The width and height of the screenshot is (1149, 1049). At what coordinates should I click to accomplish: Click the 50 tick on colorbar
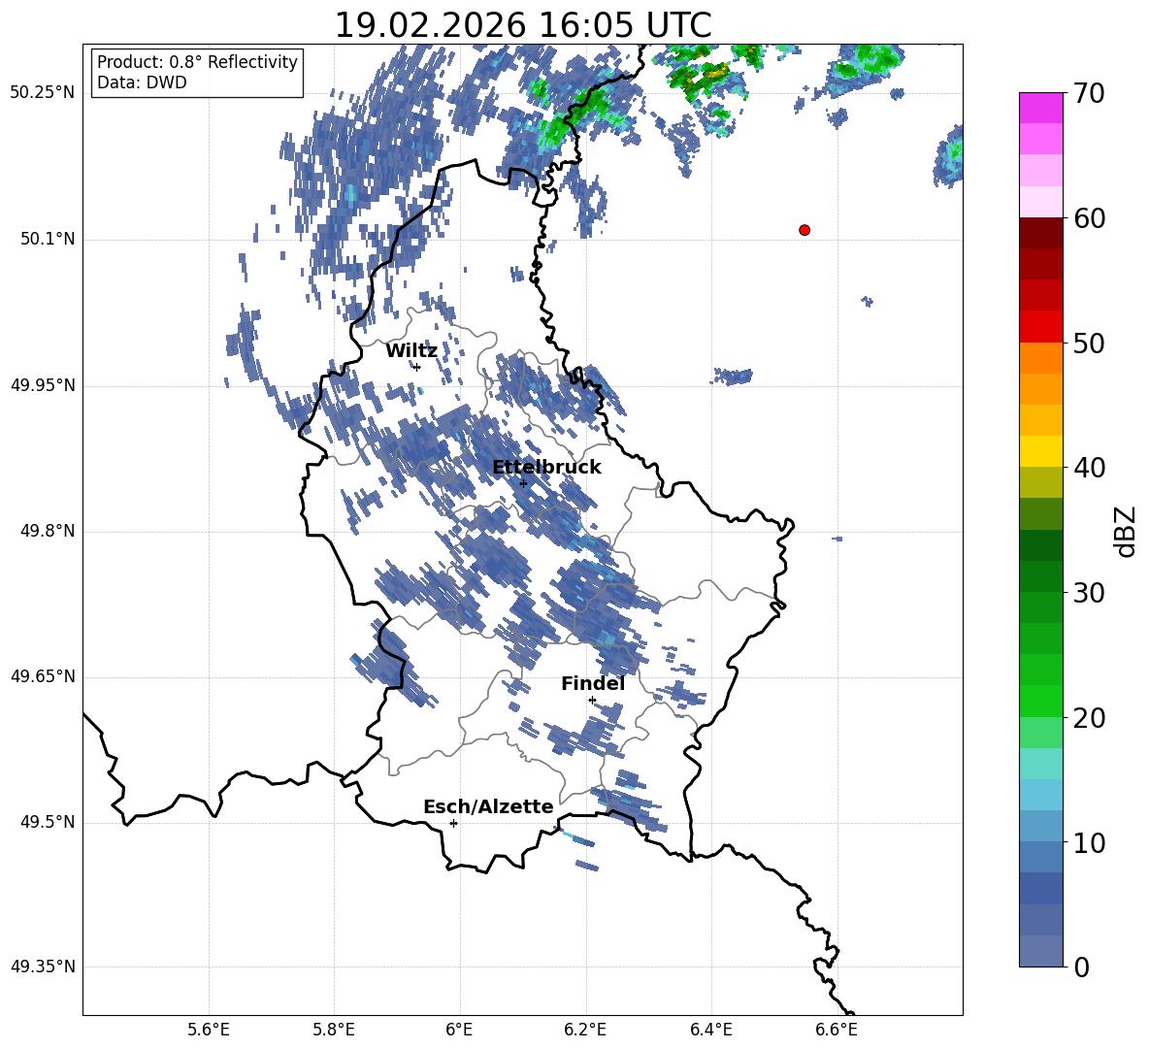pos(1089,344)
